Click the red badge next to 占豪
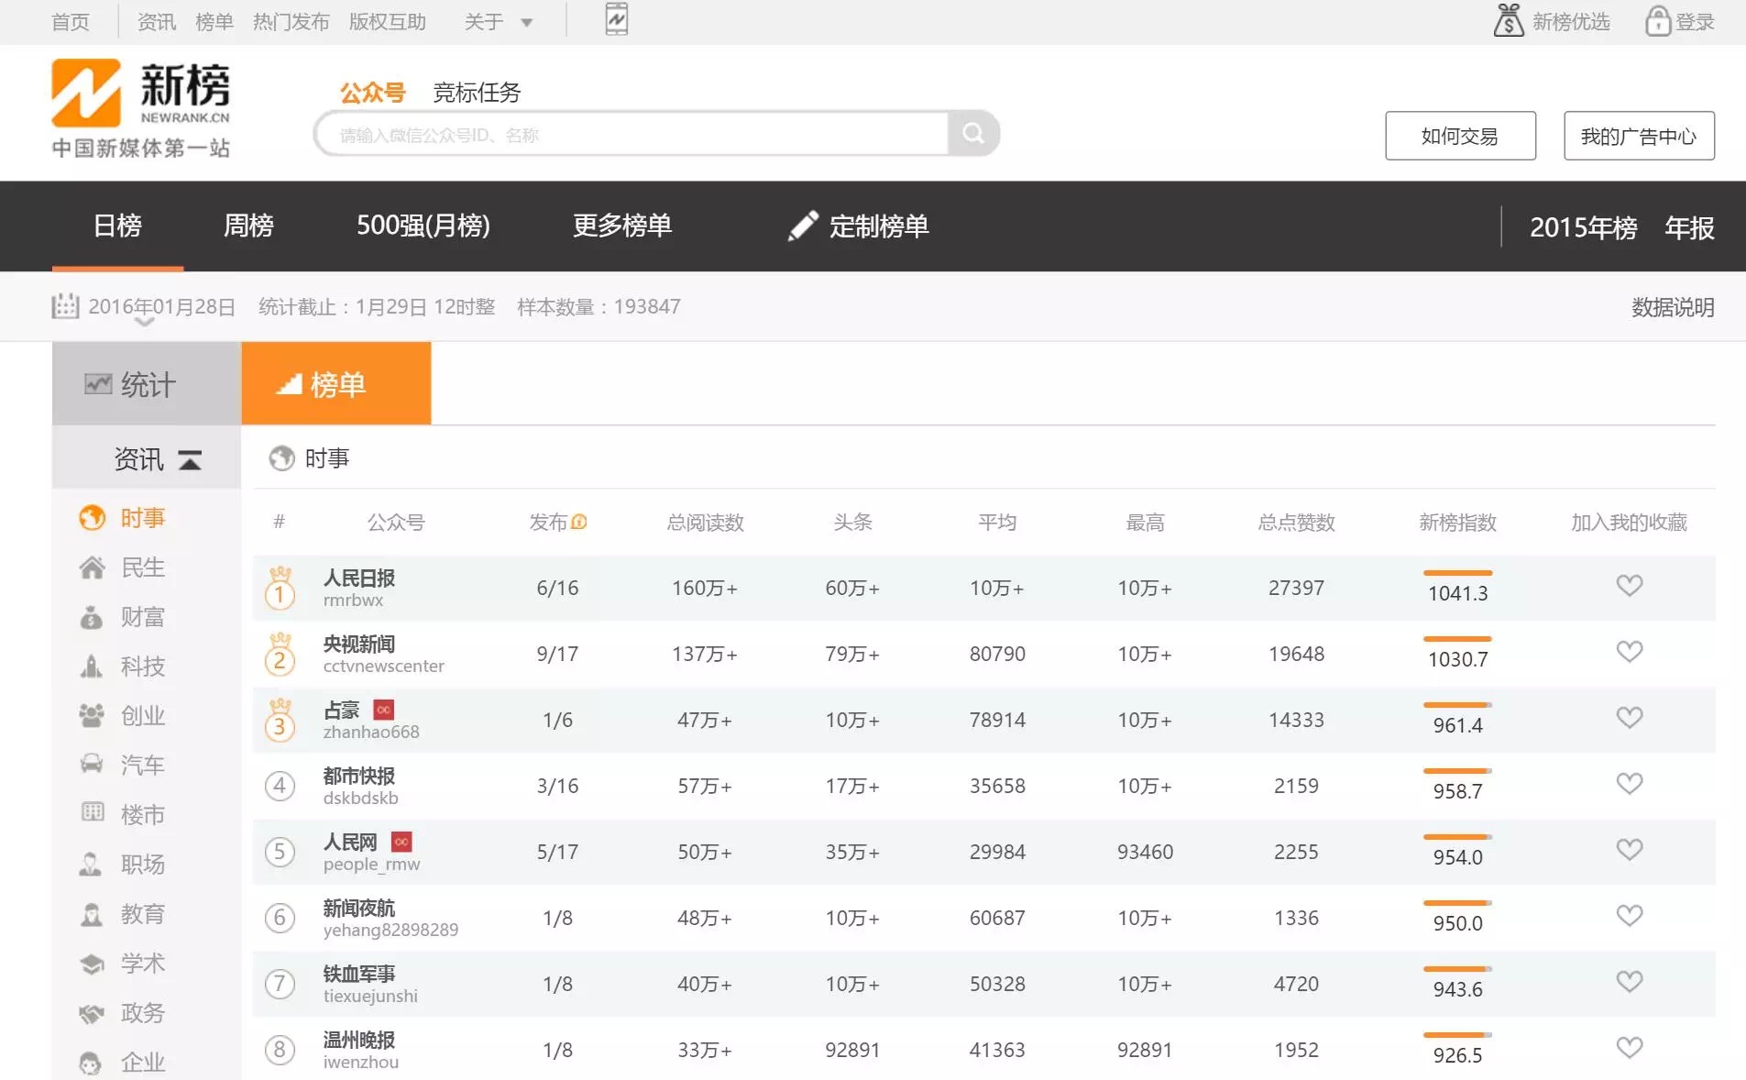1746x1080 pixels. pos(383,710)
